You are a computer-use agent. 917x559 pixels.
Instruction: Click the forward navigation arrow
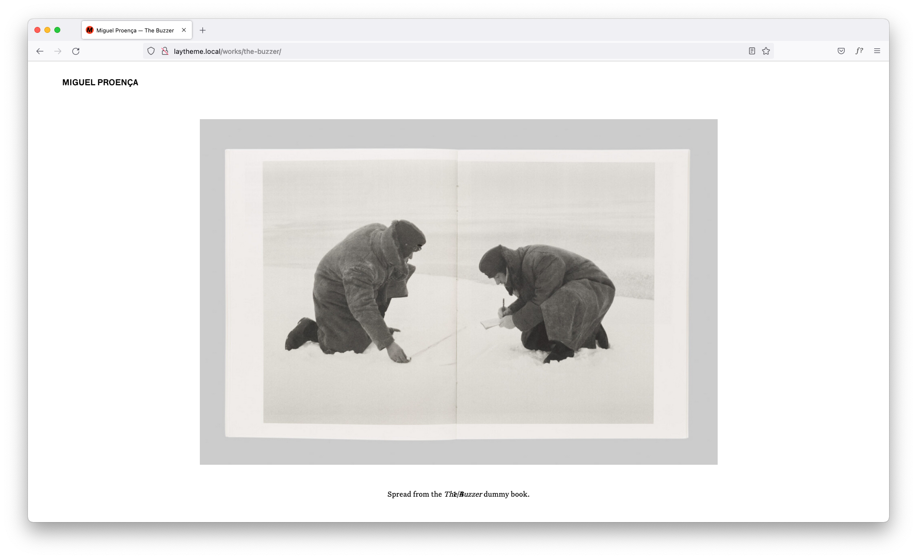(x=58, y=51)
